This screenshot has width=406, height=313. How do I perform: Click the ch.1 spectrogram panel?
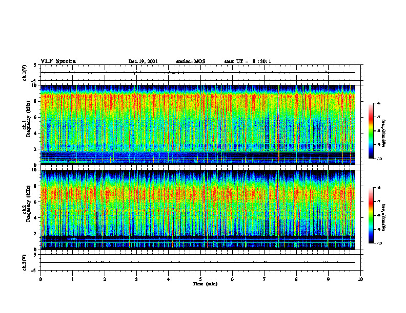tap(197, 125)
